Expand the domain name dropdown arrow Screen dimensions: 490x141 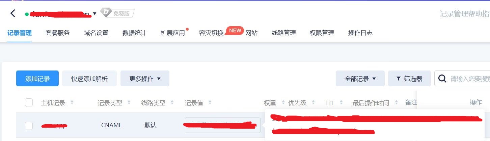click(x=95, y=14)
